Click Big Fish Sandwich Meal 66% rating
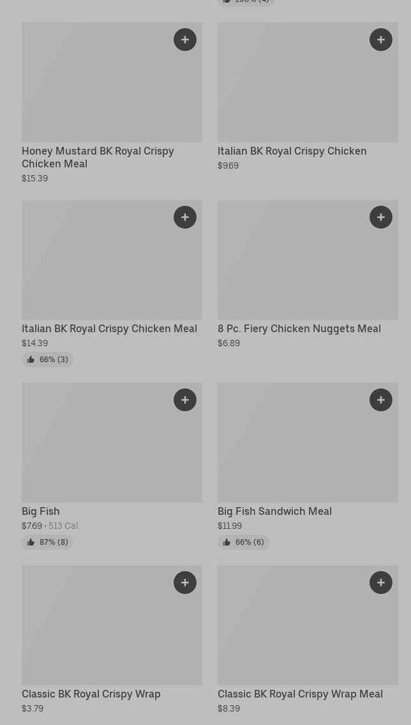 coord(244,542)
